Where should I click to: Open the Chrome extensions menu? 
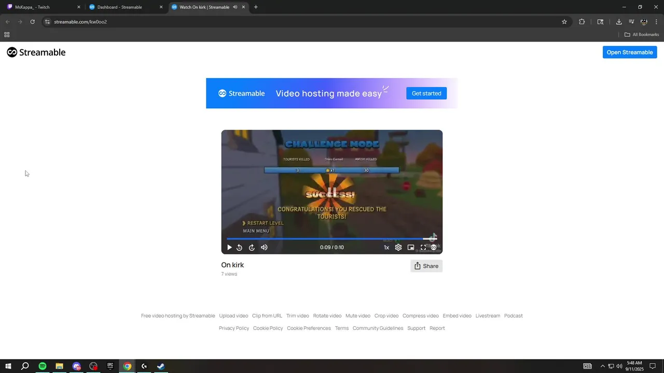(582, 22)
